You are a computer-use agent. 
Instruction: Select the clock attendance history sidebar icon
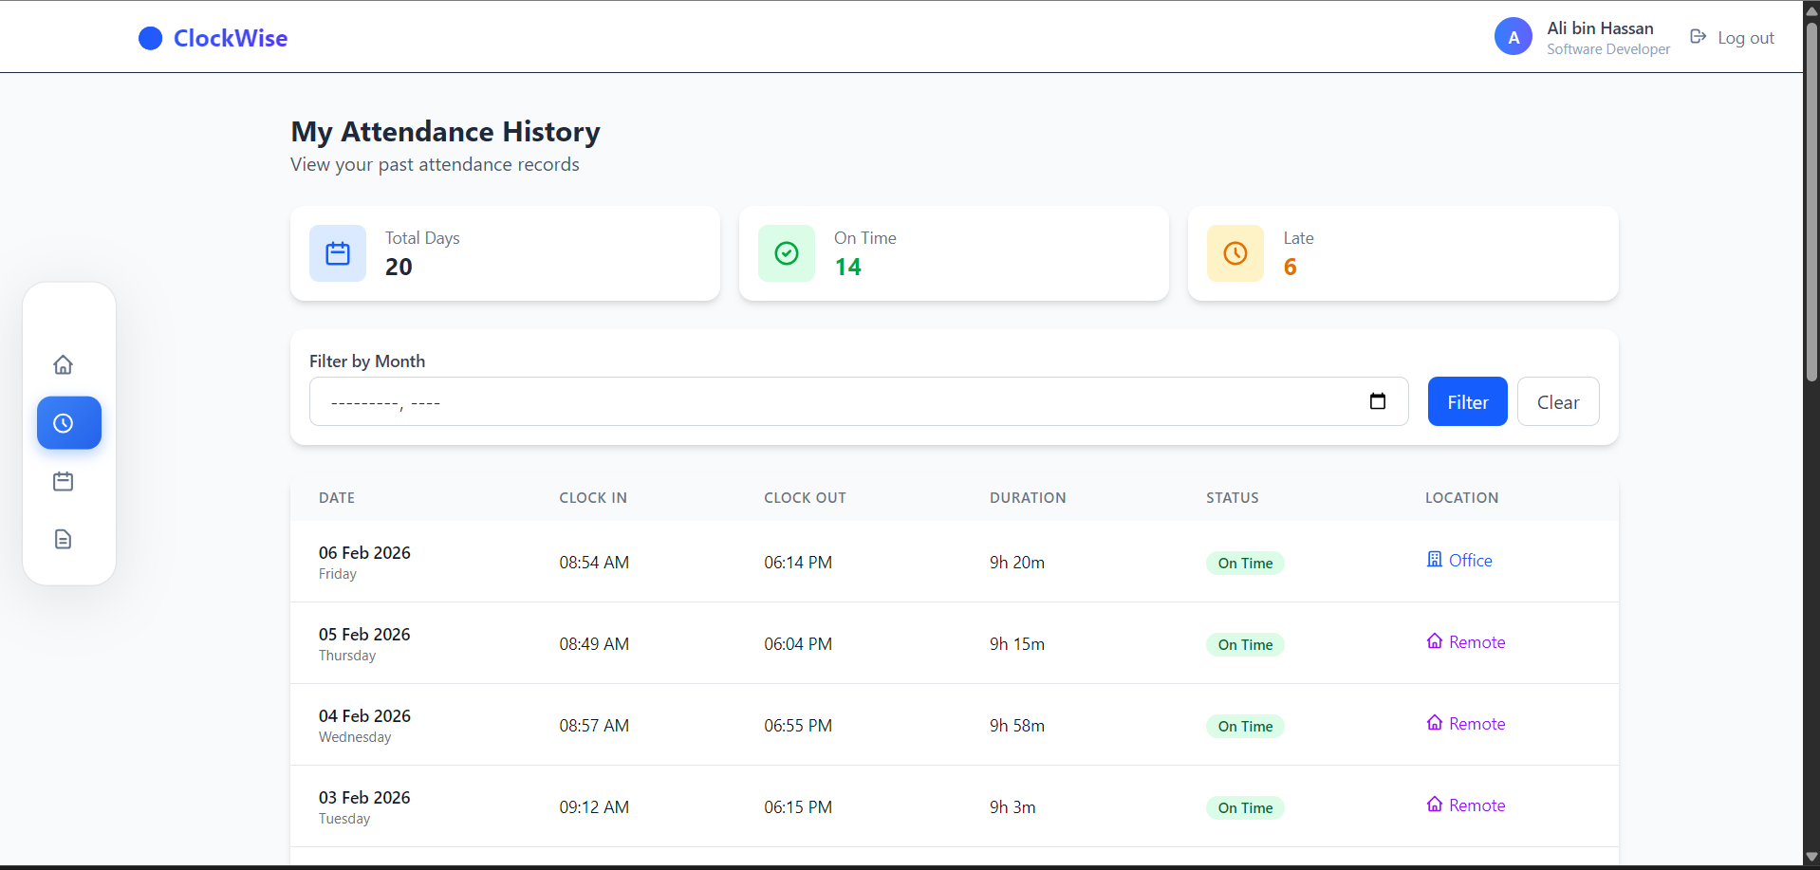click(x=68, y=423)
